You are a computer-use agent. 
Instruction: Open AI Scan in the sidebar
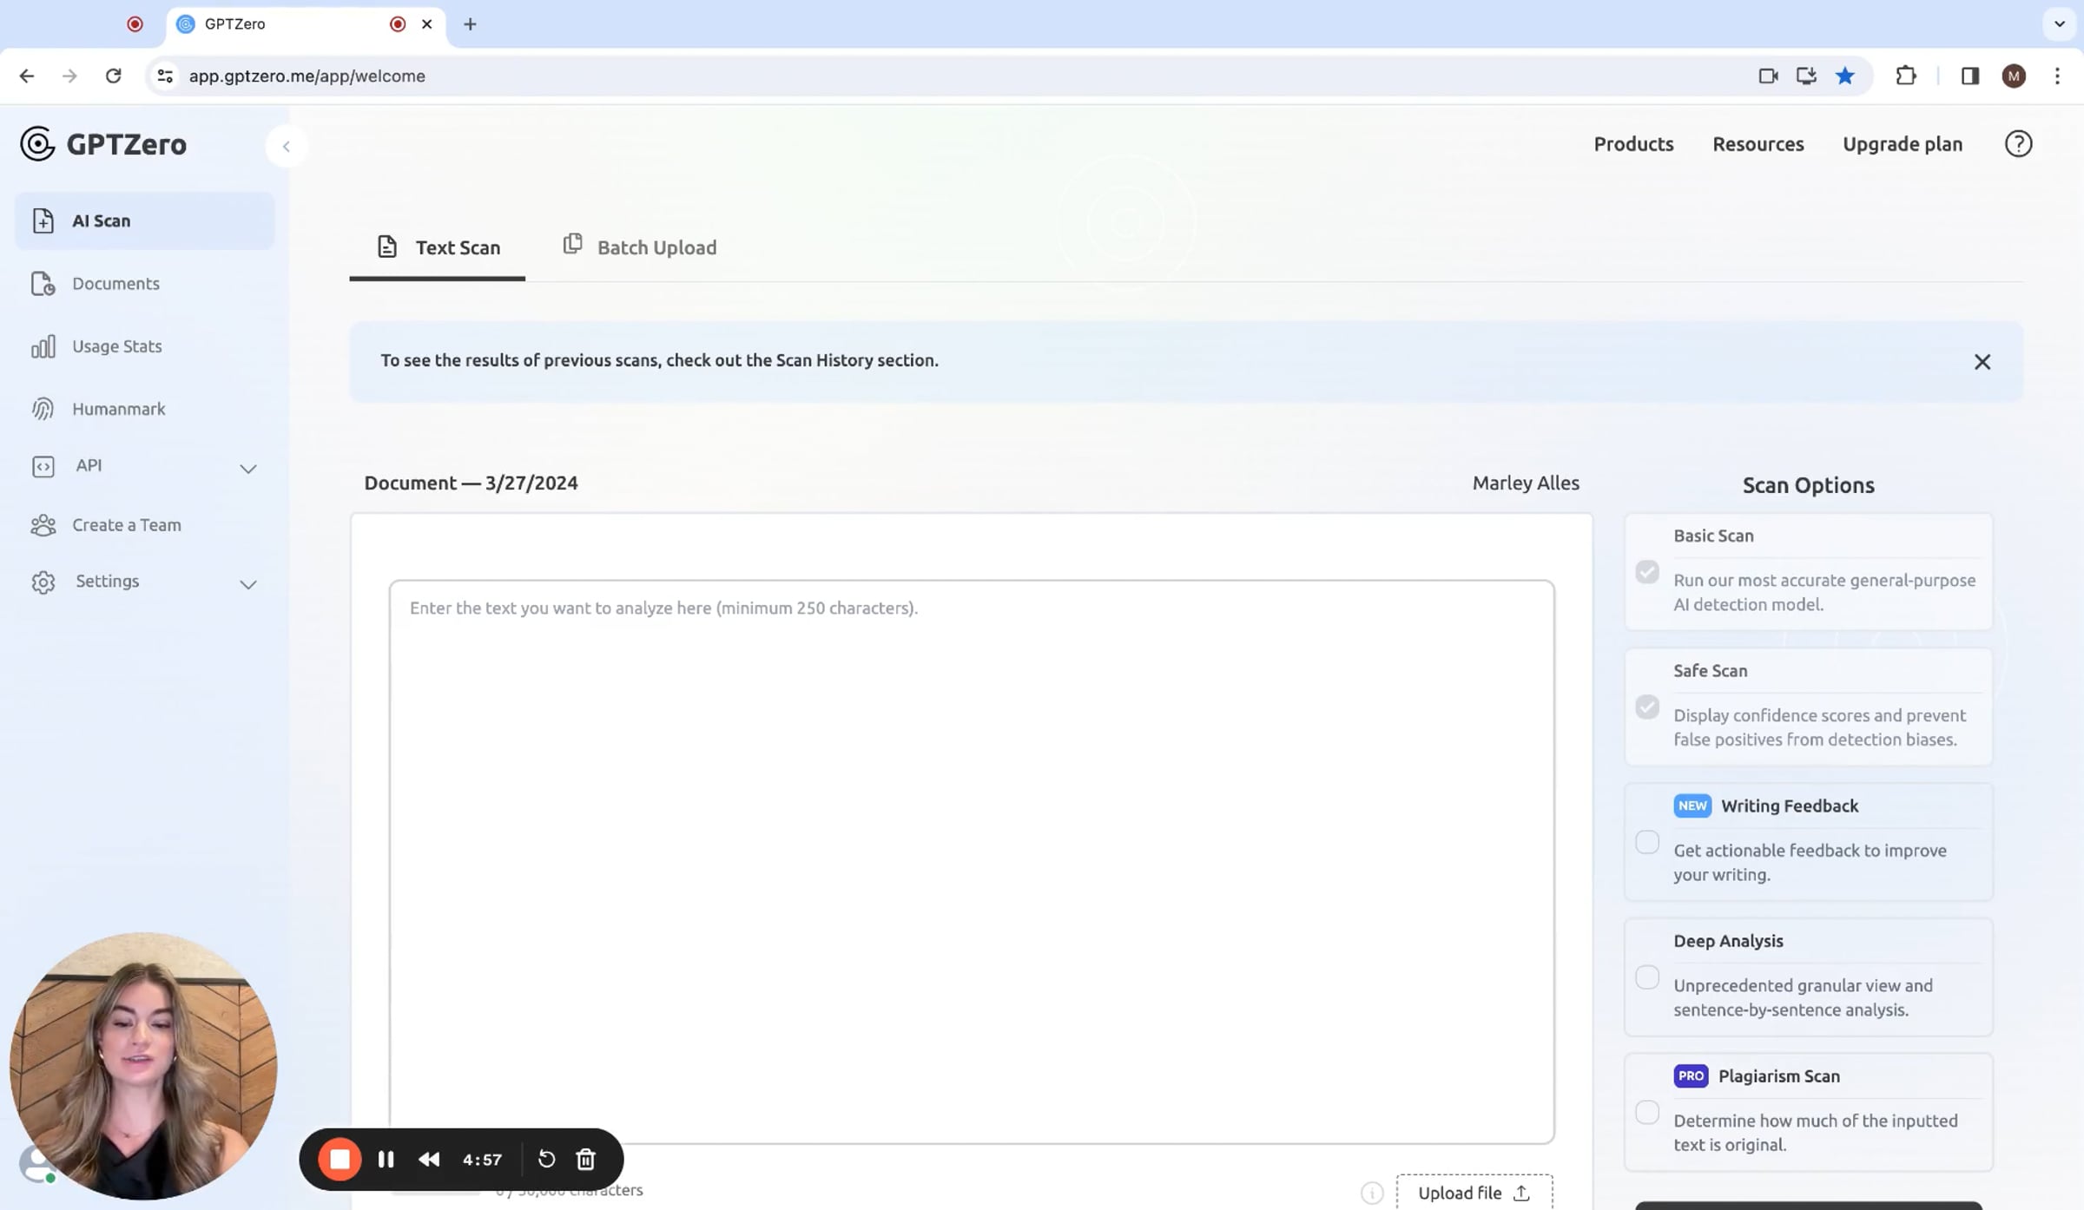click(144, 220)
